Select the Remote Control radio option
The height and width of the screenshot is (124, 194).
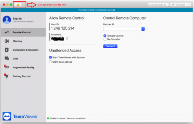click(x=105, y=36)
